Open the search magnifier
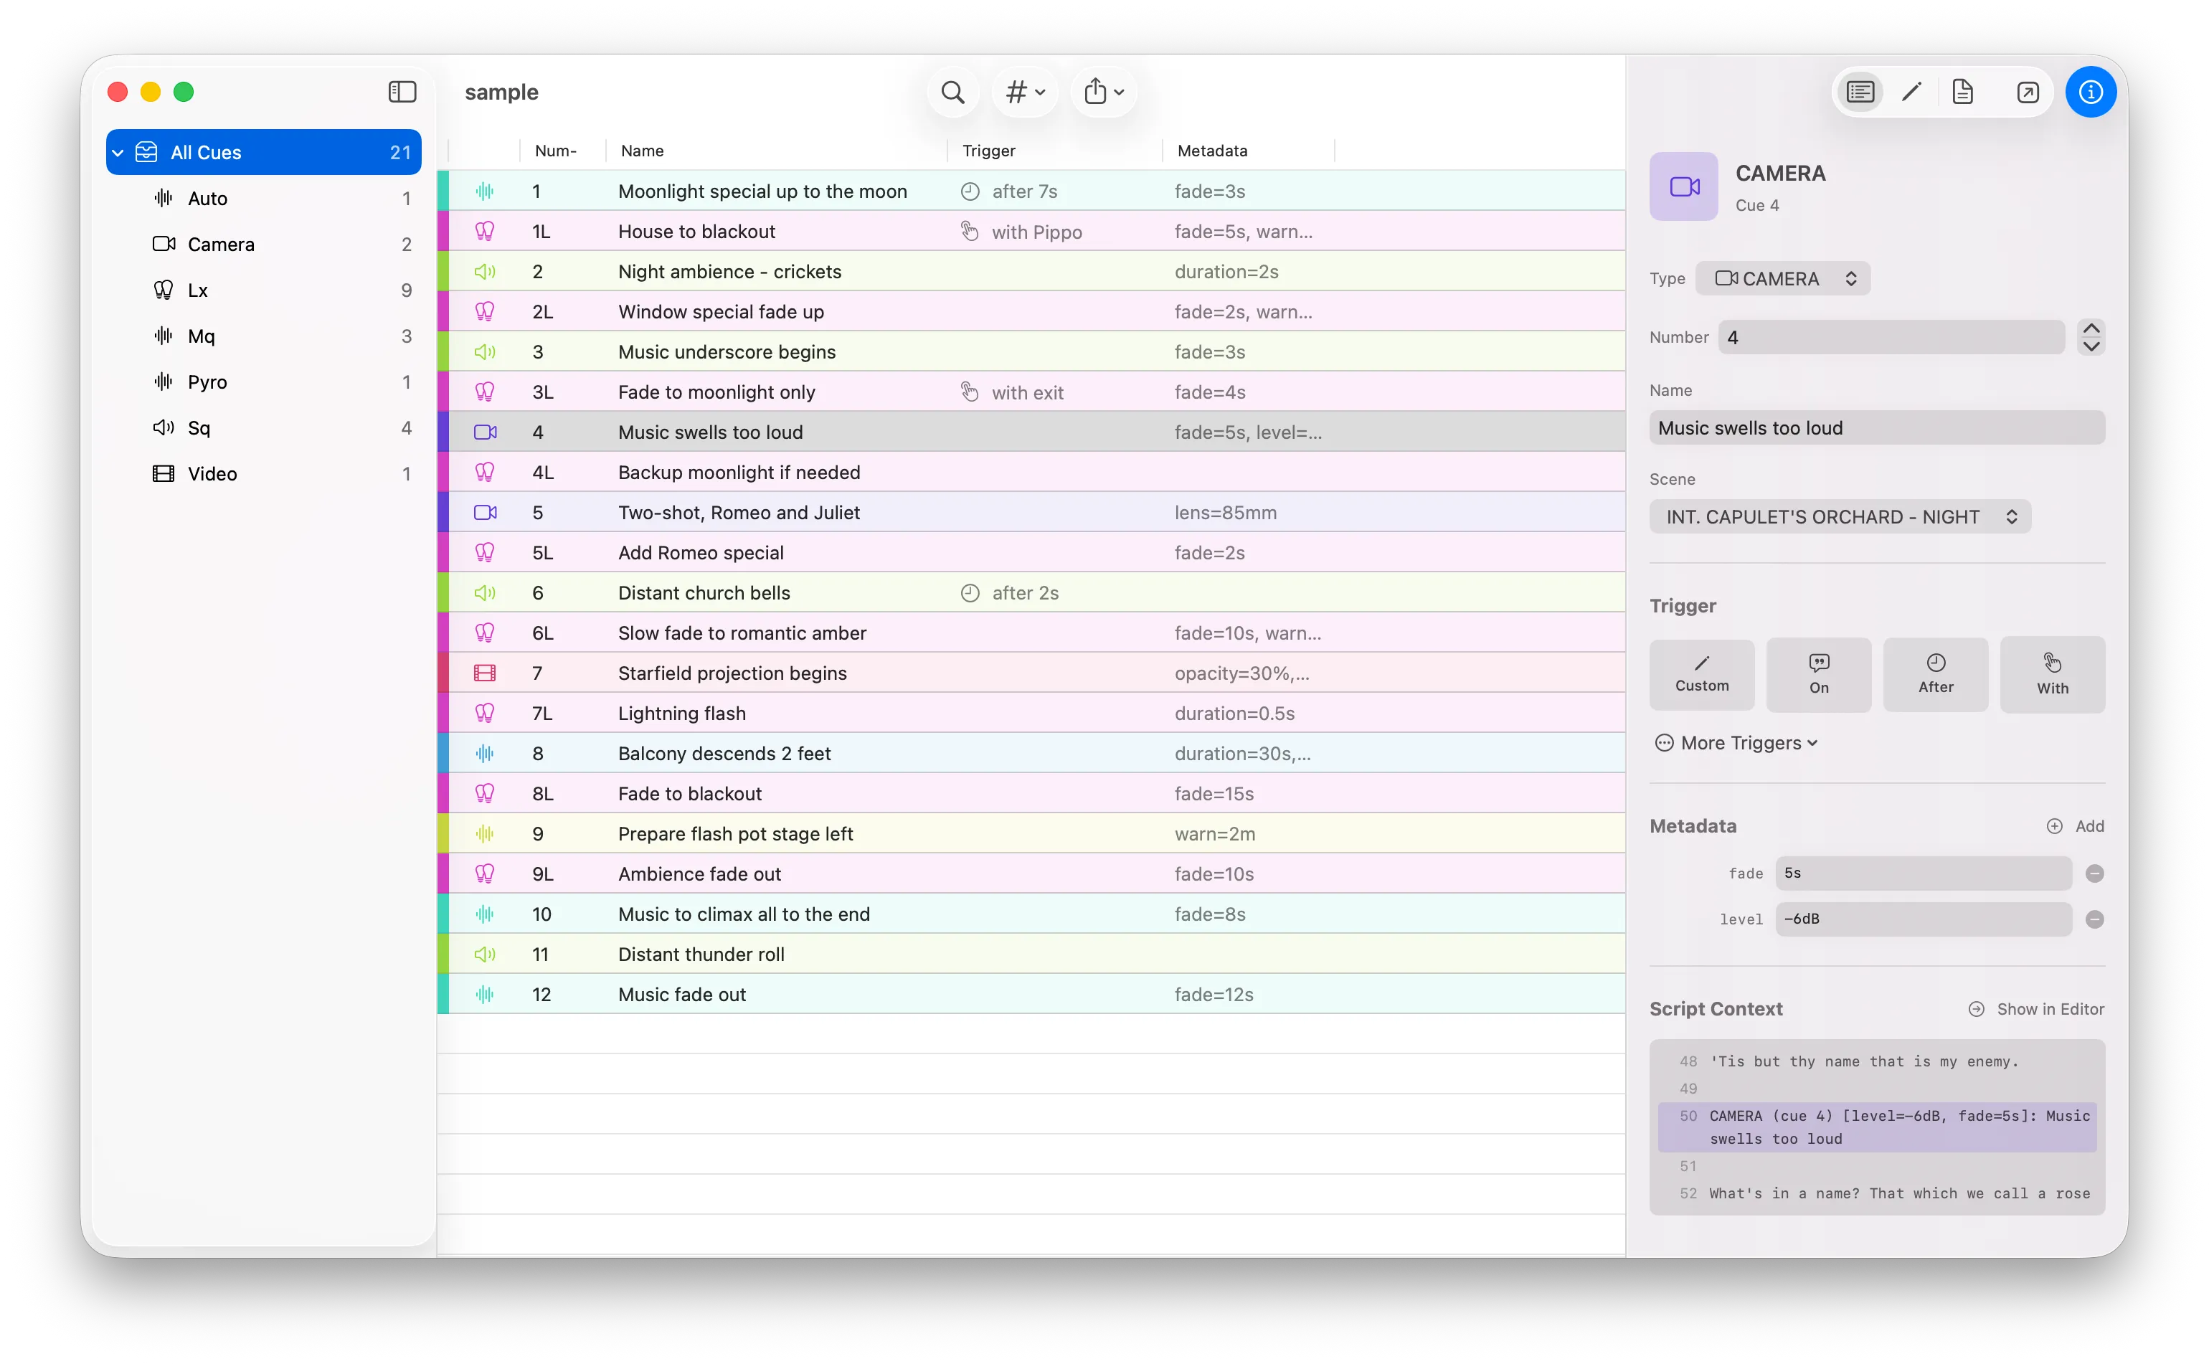Screen dimensions: 2209x1364 (952, 91)
